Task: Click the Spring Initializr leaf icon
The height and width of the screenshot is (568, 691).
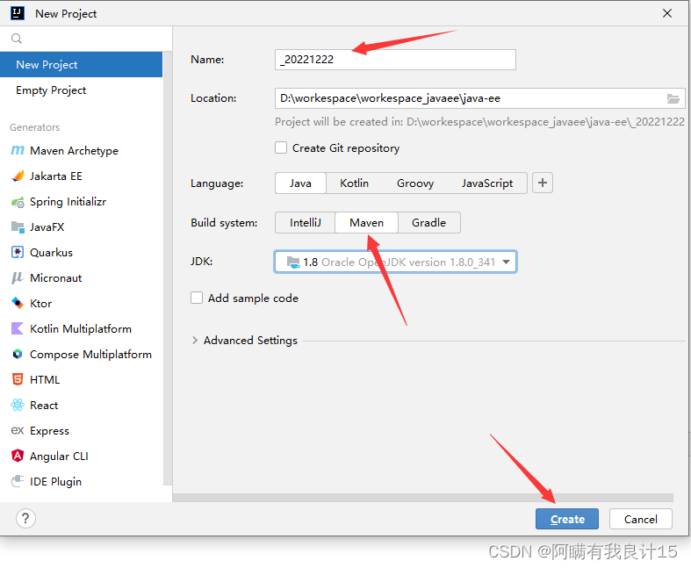Action: 18,202
